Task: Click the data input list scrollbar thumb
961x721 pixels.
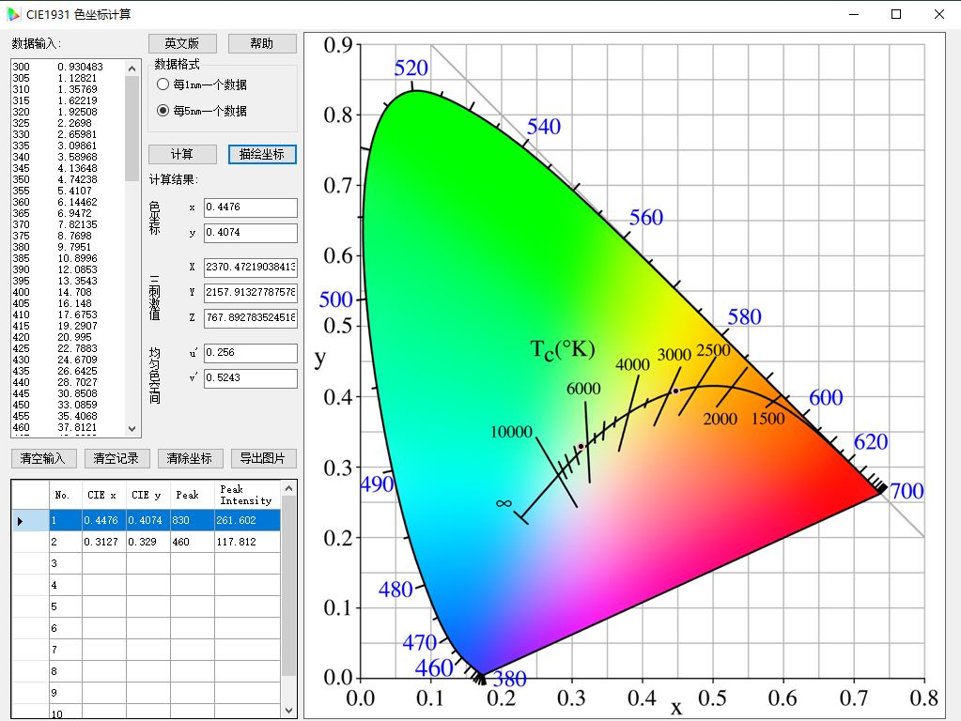Action: tap(132, 129)
